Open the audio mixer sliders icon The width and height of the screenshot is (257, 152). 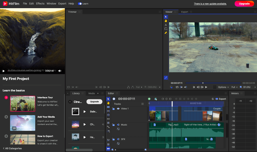point(108,140)
